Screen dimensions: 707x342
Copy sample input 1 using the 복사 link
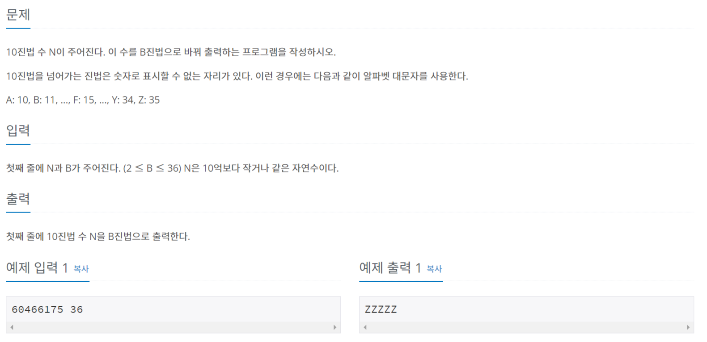(82, 270)
